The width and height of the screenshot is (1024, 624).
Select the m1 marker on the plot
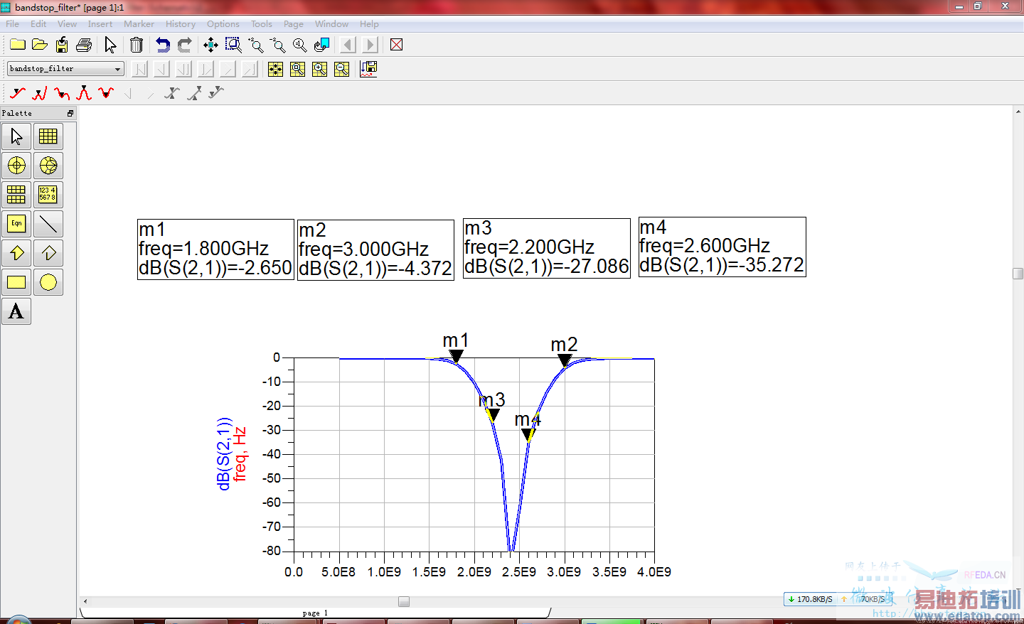point(457,356)
